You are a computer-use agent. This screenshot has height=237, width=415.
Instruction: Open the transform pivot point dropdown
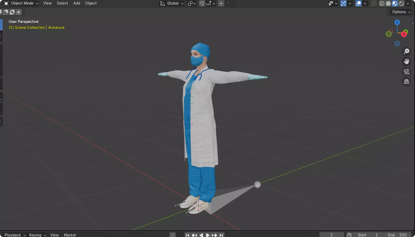pyautogui.click(x=192, y=4)
